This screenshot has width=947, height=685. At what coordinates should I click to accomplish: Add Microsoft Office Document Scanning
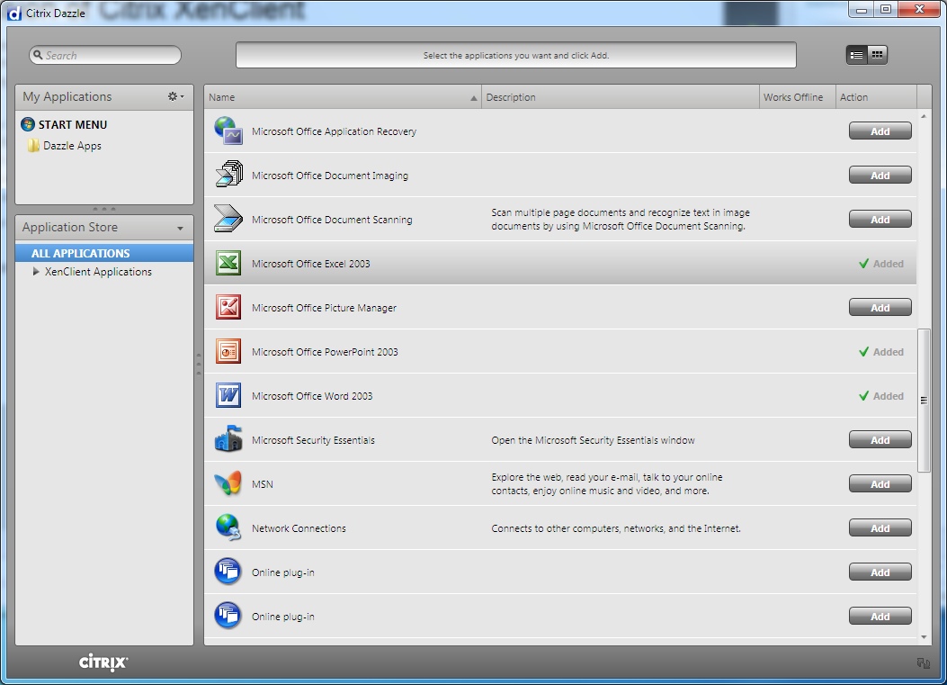coord(880,220)
